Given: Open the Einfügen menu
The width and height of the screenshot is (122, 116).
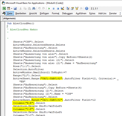Looking at the screenshot, I should pos(44,13).
